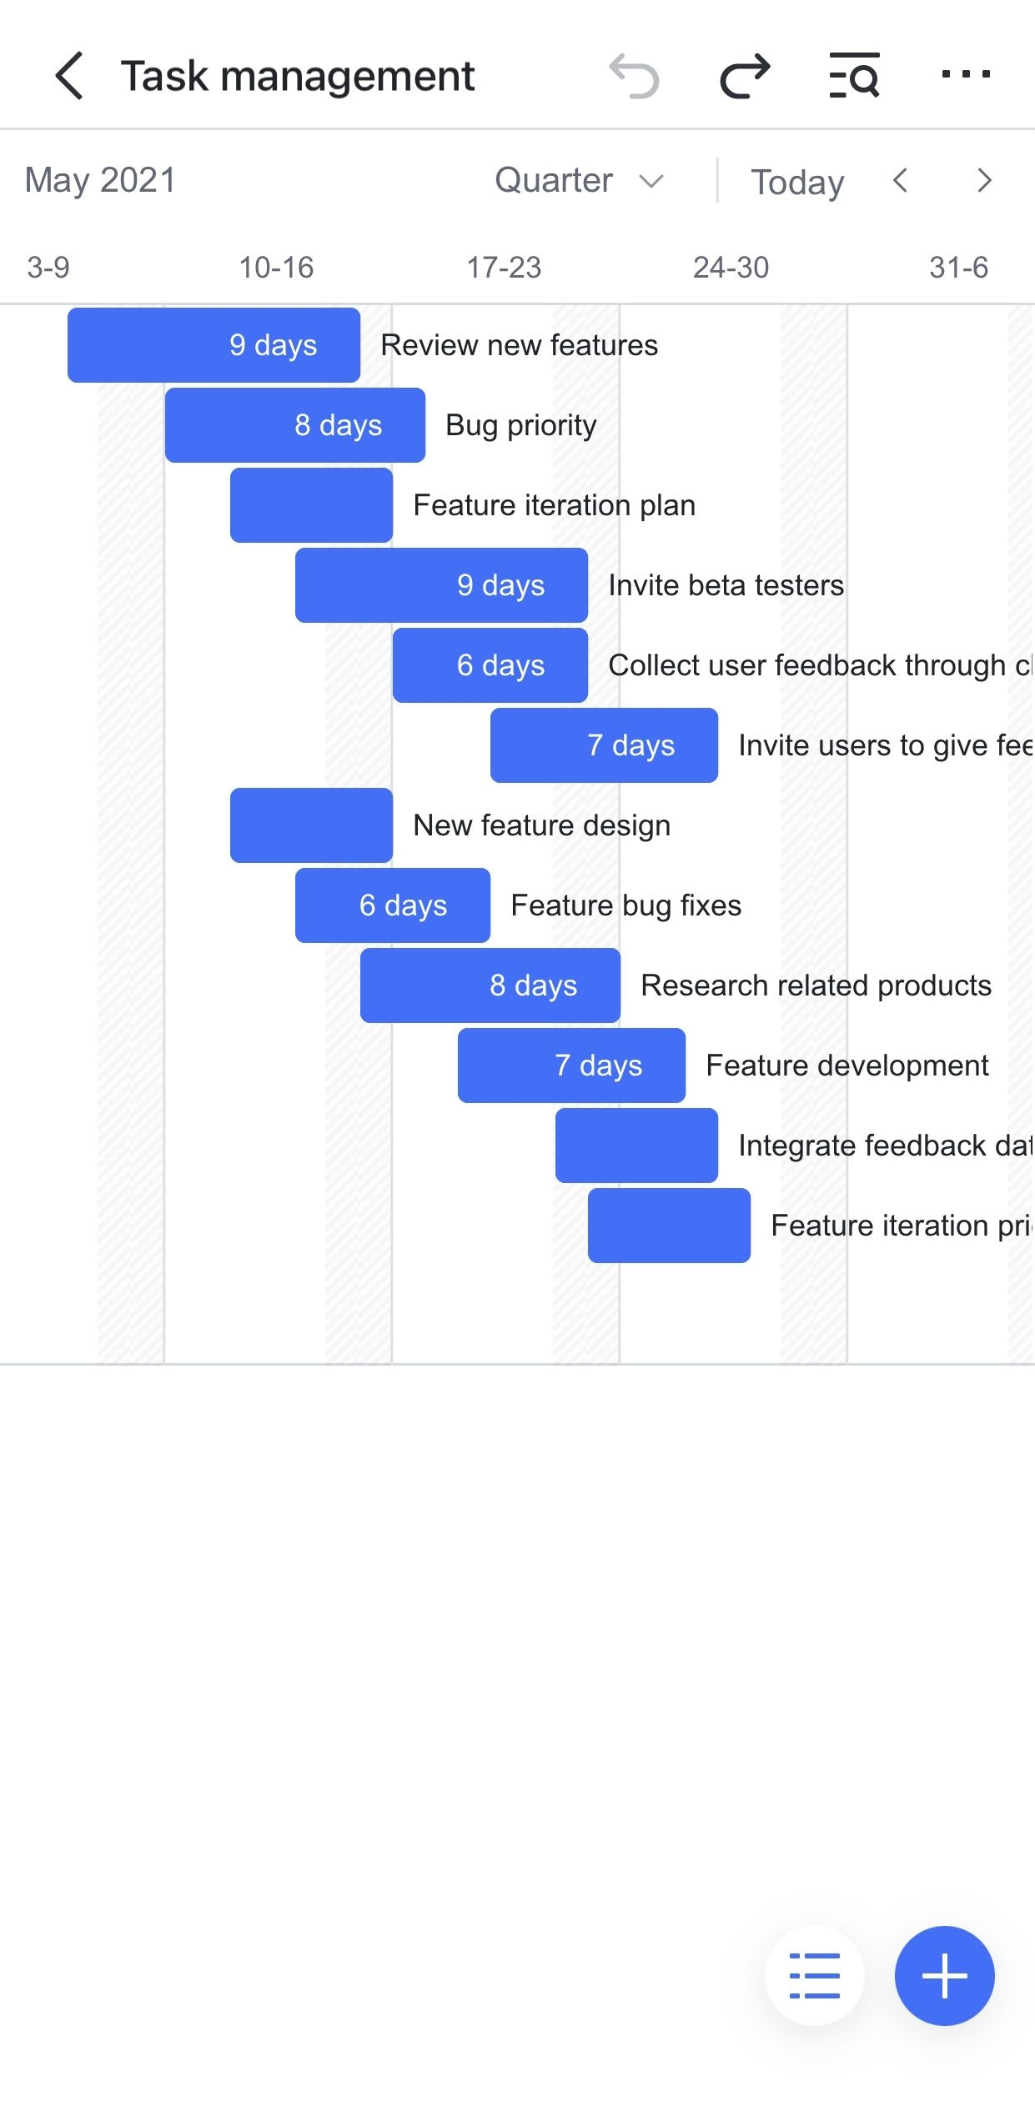Advance timeline with right chevron

pos(984,181)
